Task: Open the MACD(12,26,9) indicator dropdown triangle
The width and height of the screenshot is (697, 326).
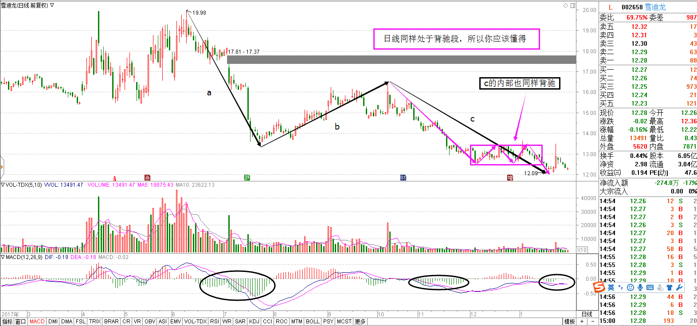Action: pyautogui.click(x=3, y=257)
